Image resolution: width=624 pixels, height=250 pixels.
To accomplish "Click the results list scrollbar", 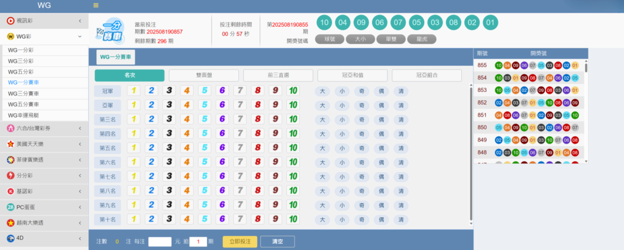I will pos(586,68).
